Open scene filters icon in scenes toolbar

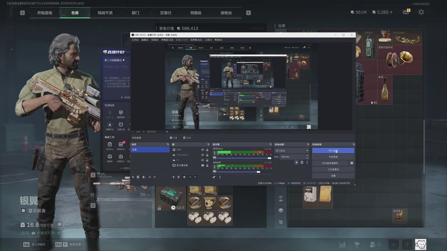click(144, 177)
